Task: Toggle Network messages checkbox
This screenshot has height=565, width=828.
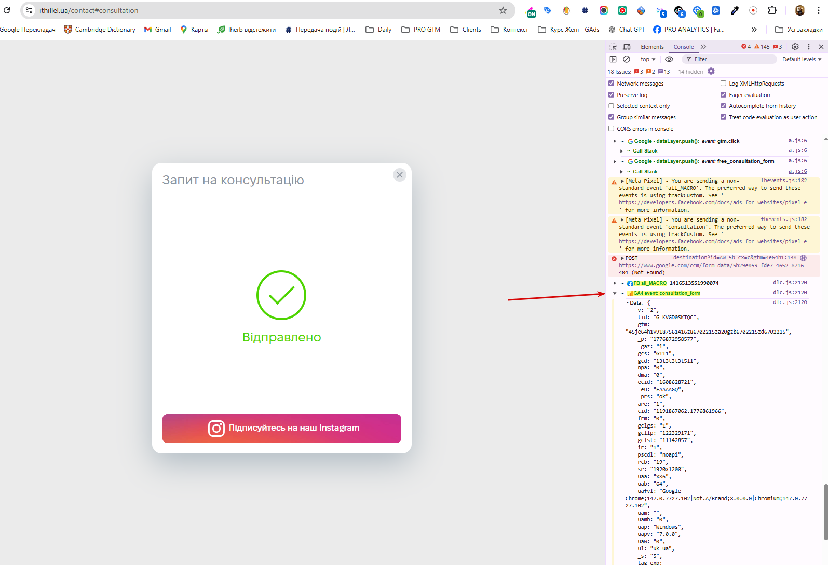Action: (x=612, y=84)
